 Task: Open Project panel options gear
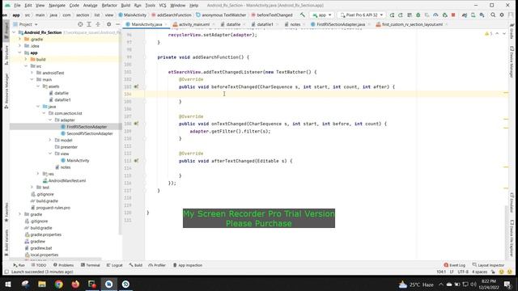108,24
